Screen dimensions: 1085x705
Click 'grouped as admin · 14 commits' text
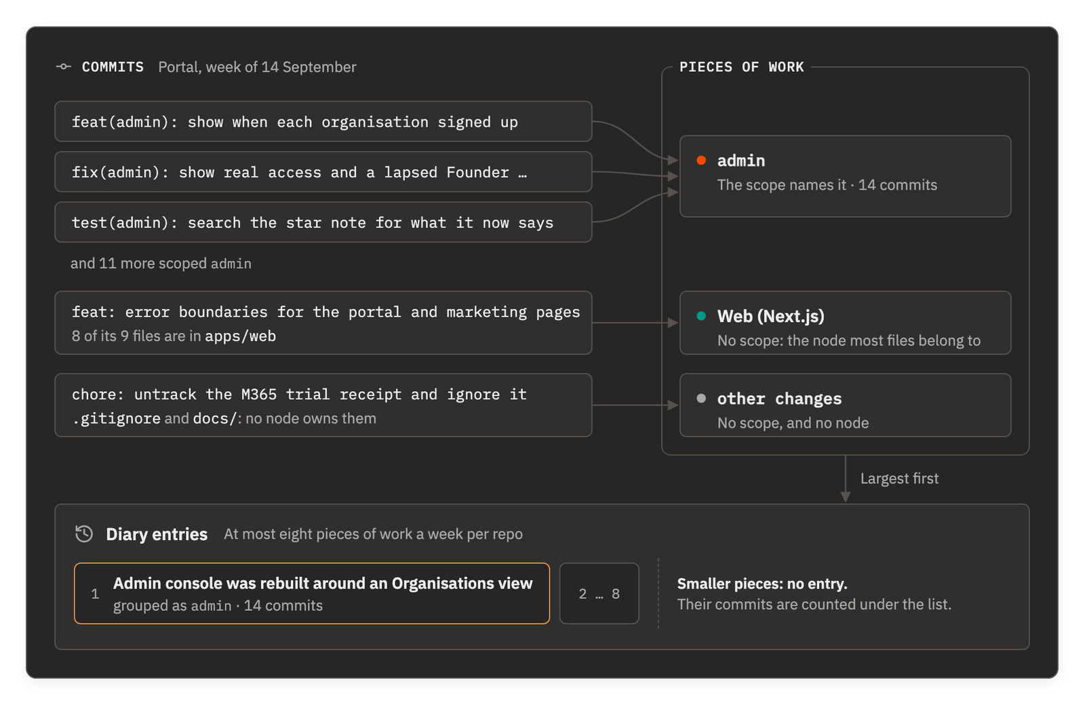(218, 605)
